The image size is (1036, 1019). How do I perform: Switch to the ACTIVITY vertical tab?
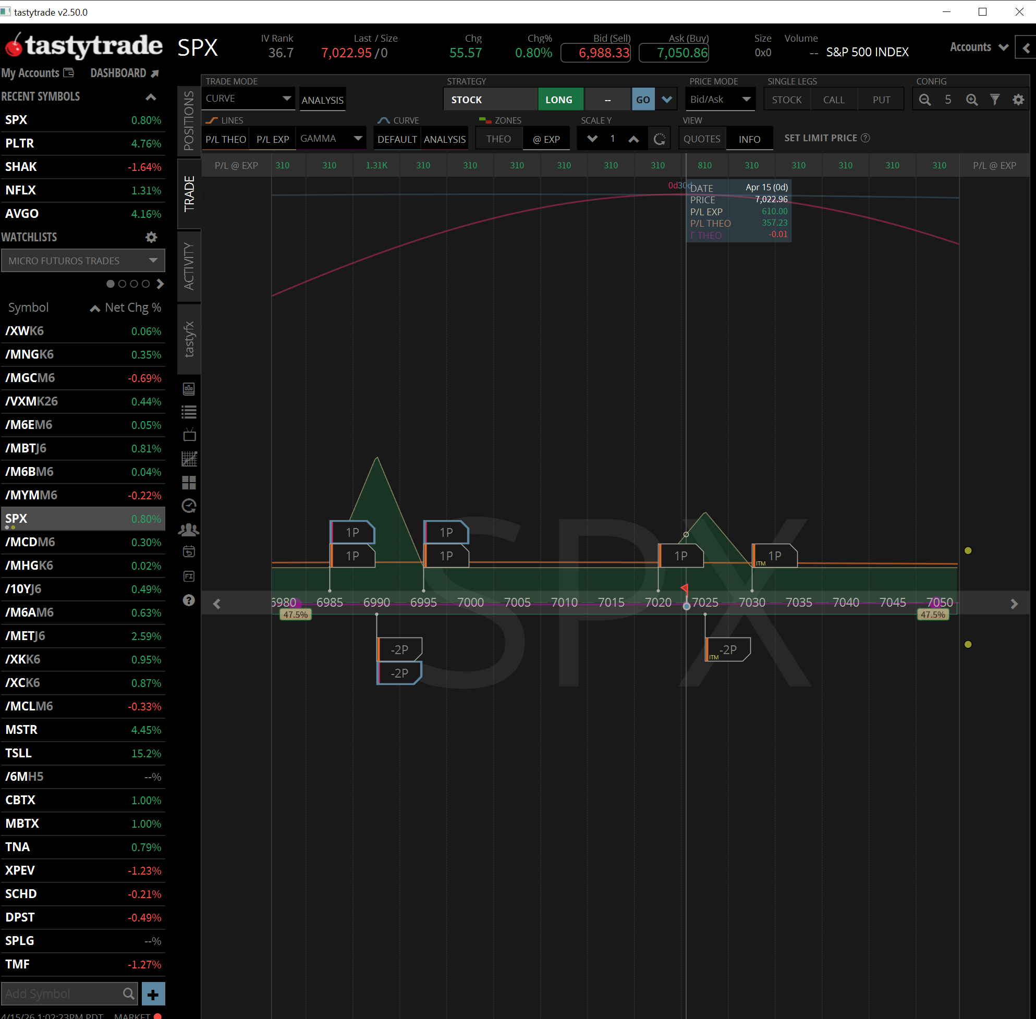pyautogui.click(x=189, y=266)
